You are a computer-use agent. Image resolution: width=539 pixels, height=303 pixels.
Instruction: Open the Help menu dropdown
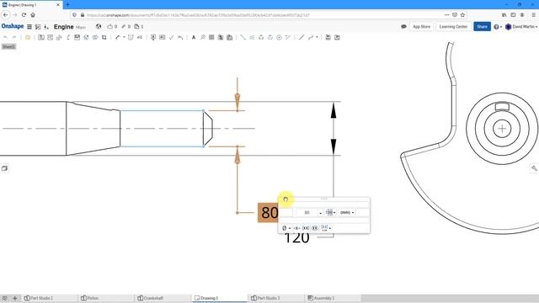coord(498,27)
